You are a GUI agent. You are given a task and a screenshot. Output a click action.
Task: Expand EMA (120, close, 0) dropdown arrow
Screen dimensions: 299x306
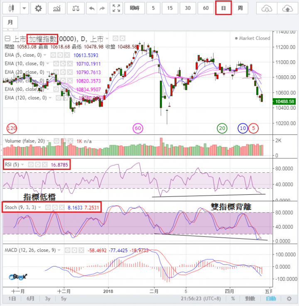coord(50,98)
